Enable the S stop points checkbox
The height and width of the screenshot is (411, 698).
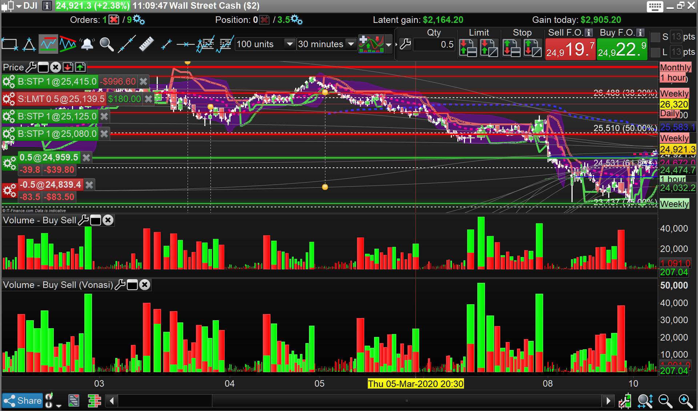[x=655, y=37]
